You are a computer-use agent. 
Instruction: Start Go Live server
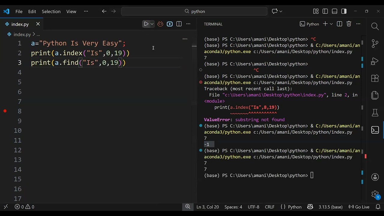tap(359, 207)
